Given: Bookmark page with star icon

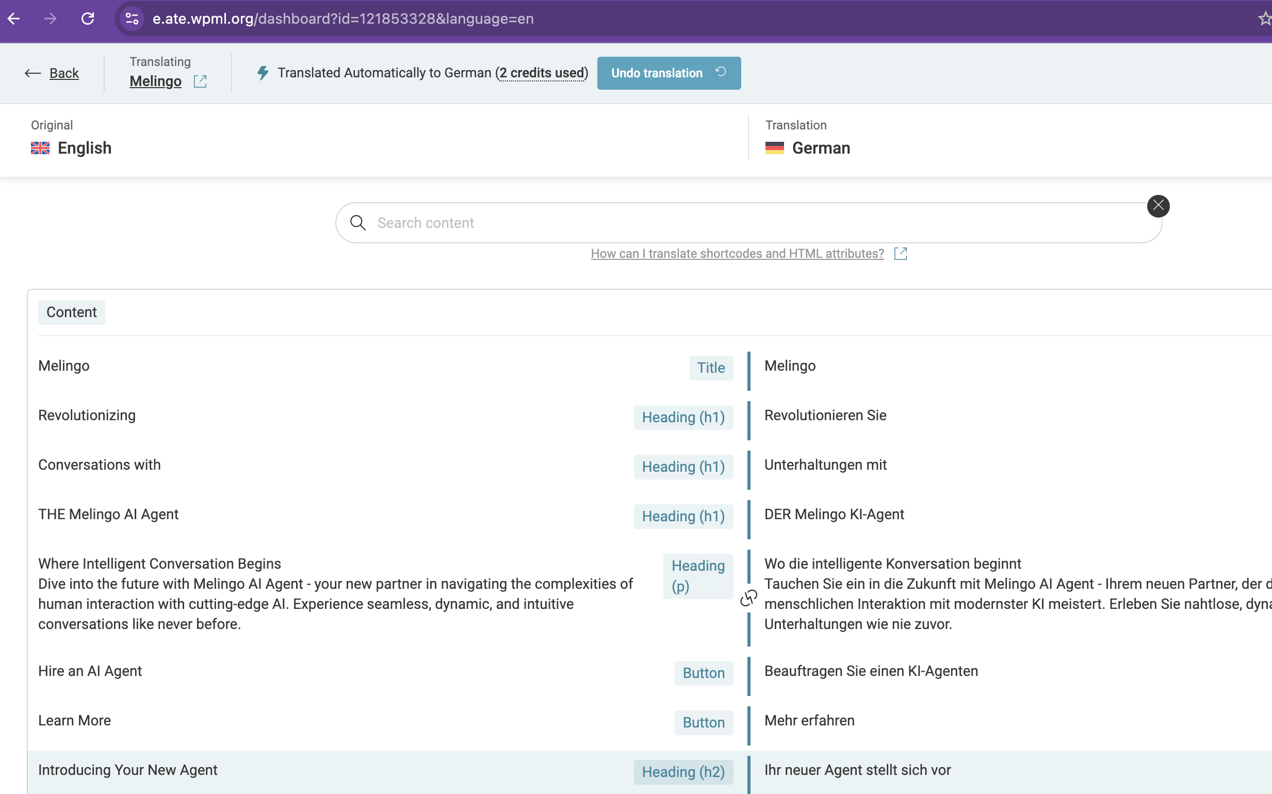Looking at the screenshot, I should click(x=1264, y=19).
